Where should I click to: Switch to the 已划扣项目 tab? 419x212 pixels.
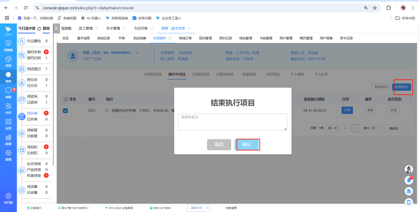click(x=201, y=74)
